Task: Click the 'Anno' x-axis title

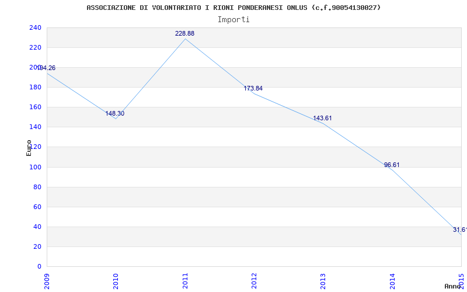Action: (x=452, y=286)
